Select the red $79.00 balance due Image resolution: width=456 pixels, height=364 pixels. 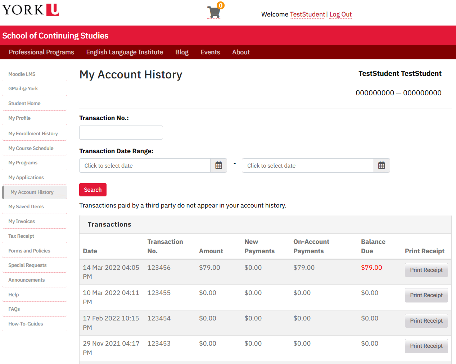coord(371,268)
